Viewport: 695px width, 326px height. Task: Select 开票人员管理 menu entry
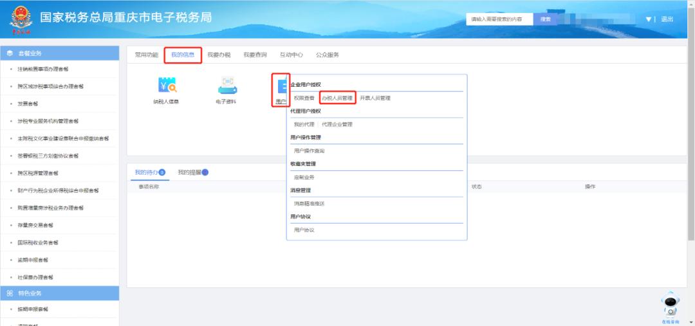(x=375, y=98)
